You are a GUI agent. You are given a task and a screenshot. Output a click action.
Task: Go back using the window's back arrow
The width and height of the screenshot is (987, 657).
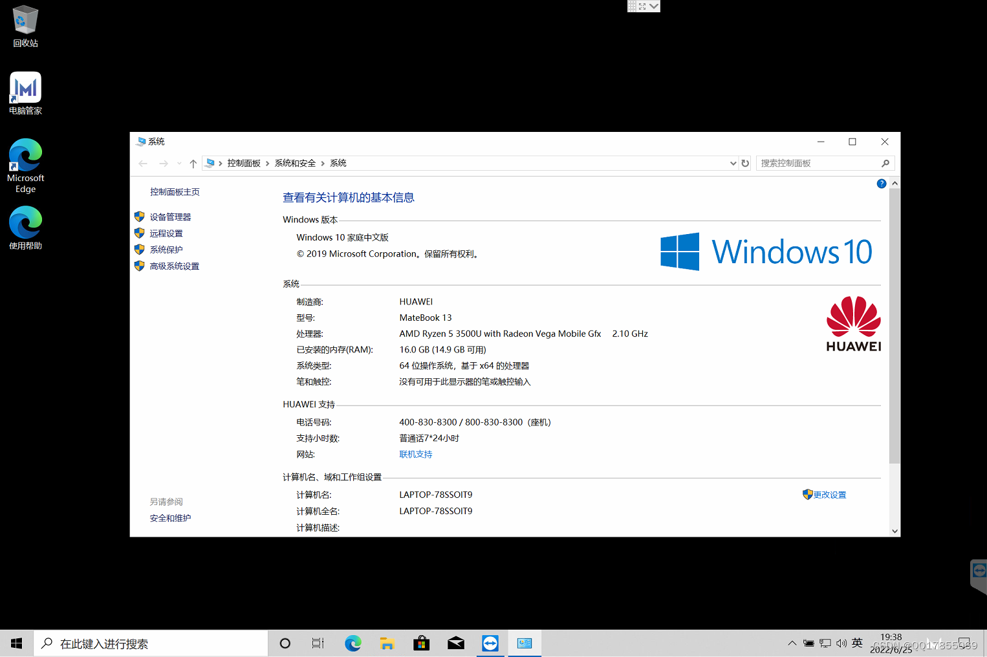point(143,164)
